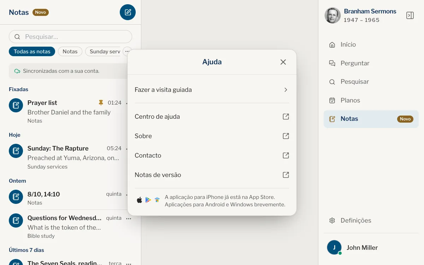The image size is (424, 265).
Task: Click Sincronizadas com a sua conta message
Action: pyautogui.click(x=61, y=71)
